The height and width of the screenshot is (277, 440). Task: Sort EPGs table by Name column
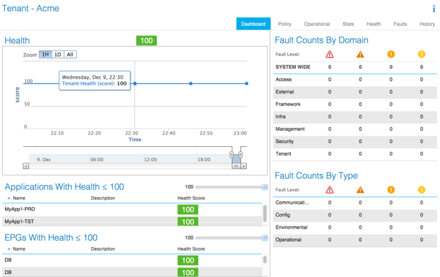pos(18,249)
